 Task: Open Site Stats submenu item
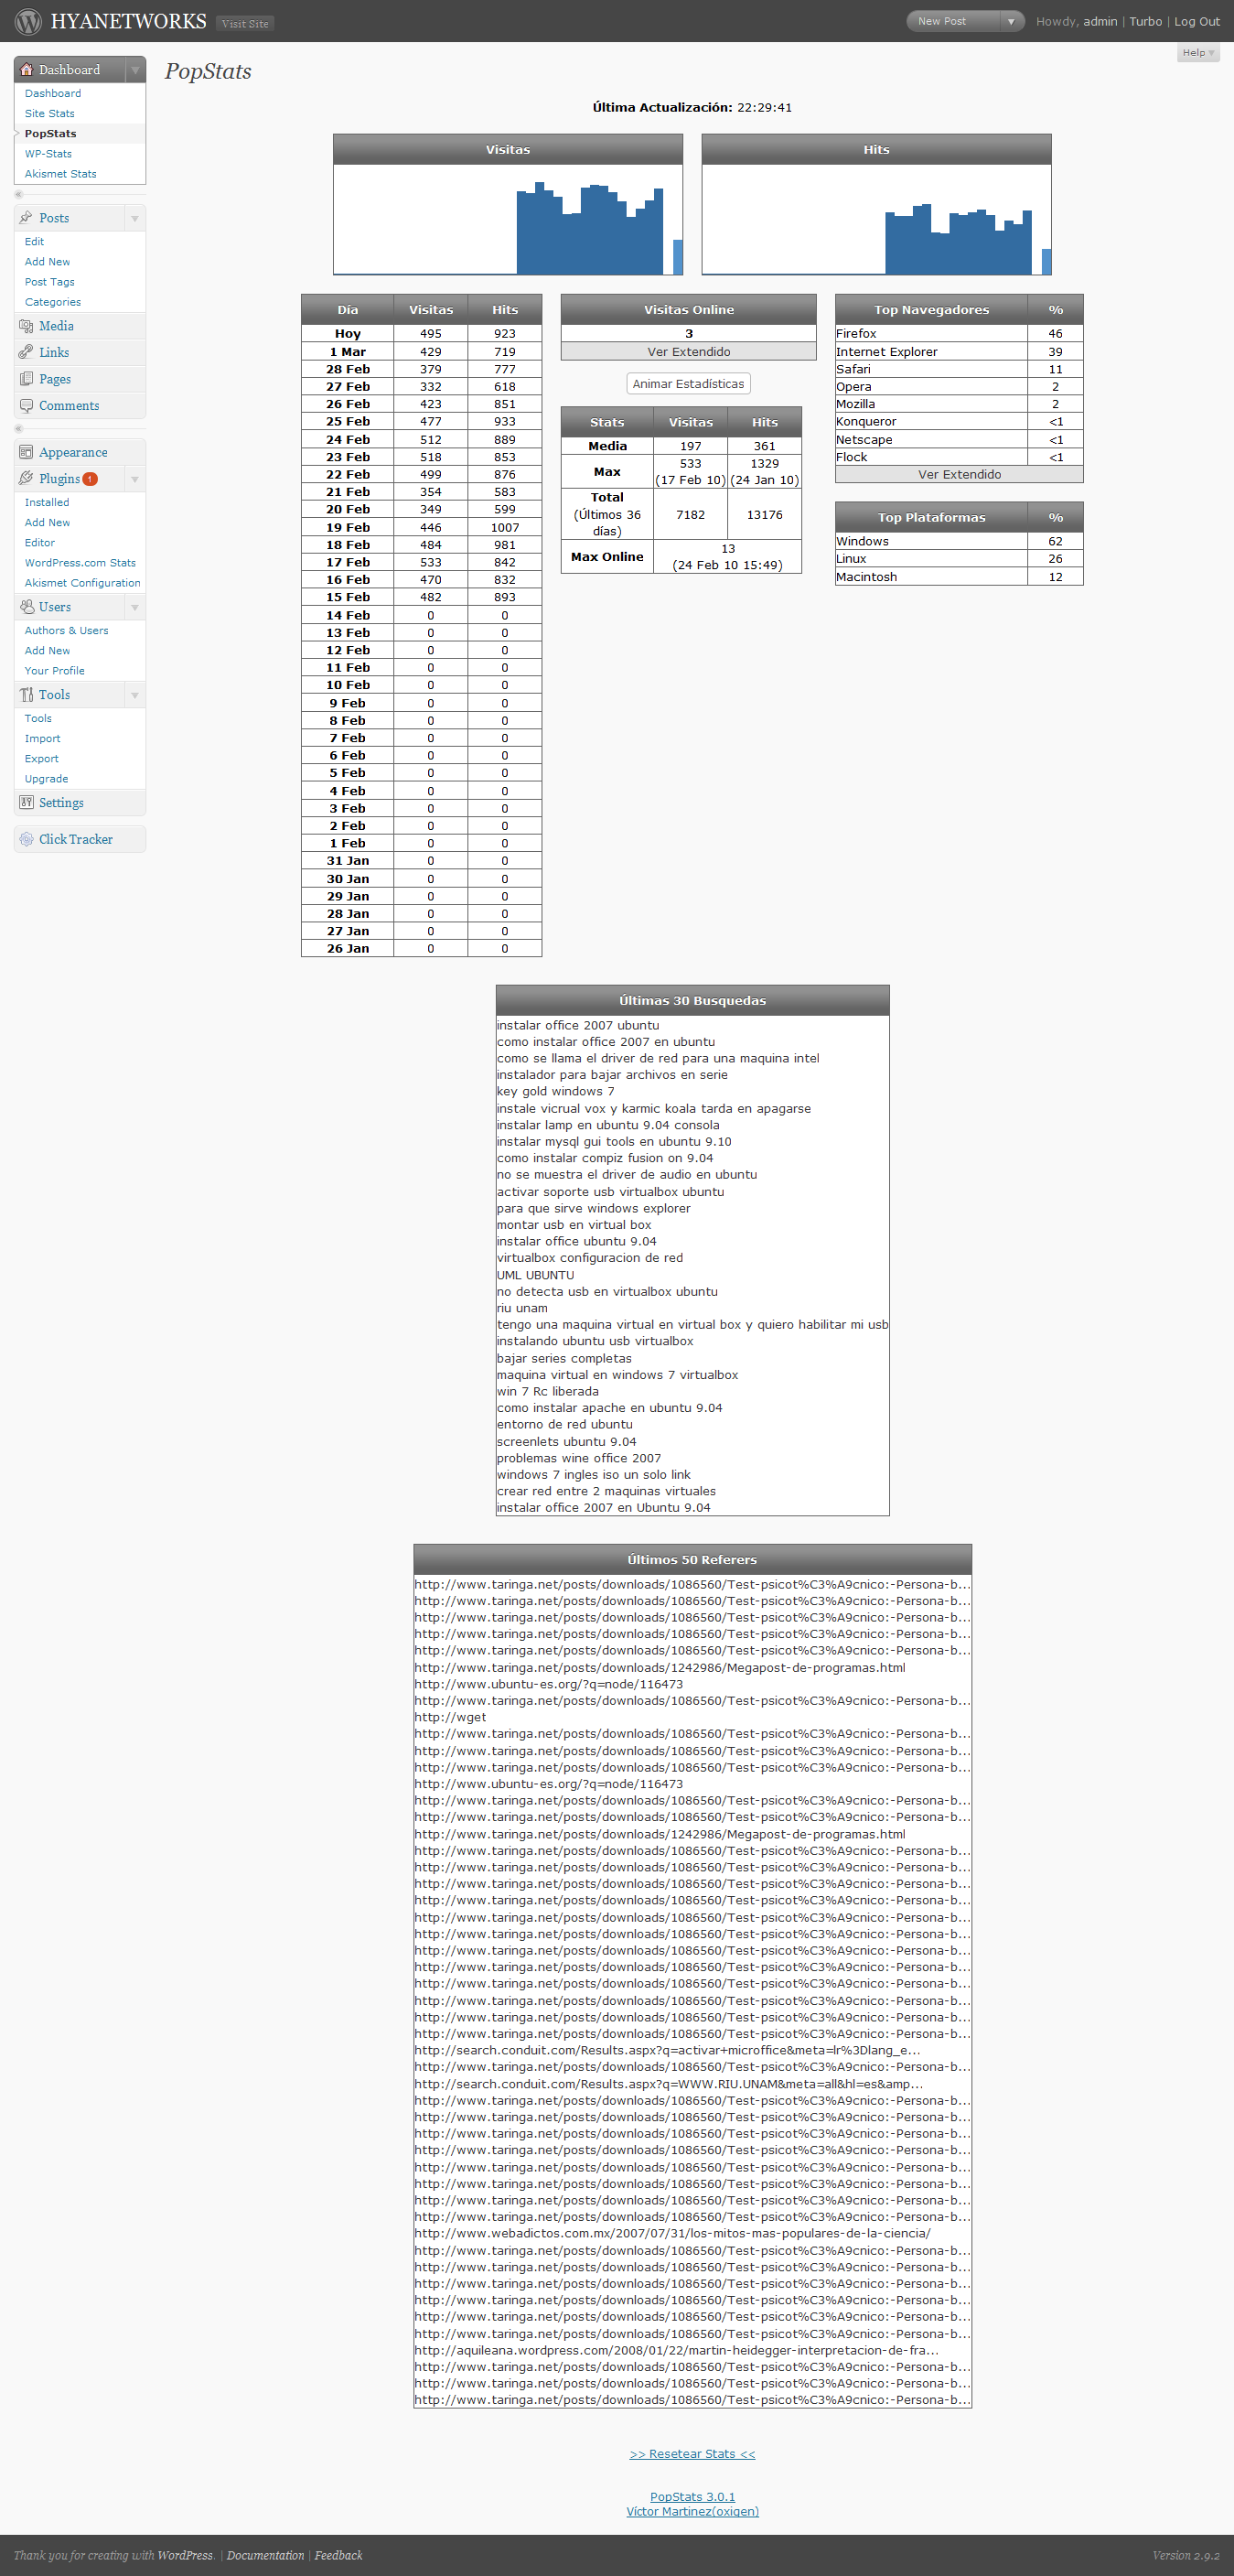[50, 114]
